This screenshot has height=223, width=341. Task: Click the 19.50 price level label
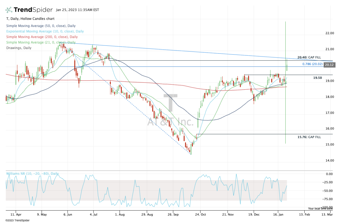click(x=318, y=78)
